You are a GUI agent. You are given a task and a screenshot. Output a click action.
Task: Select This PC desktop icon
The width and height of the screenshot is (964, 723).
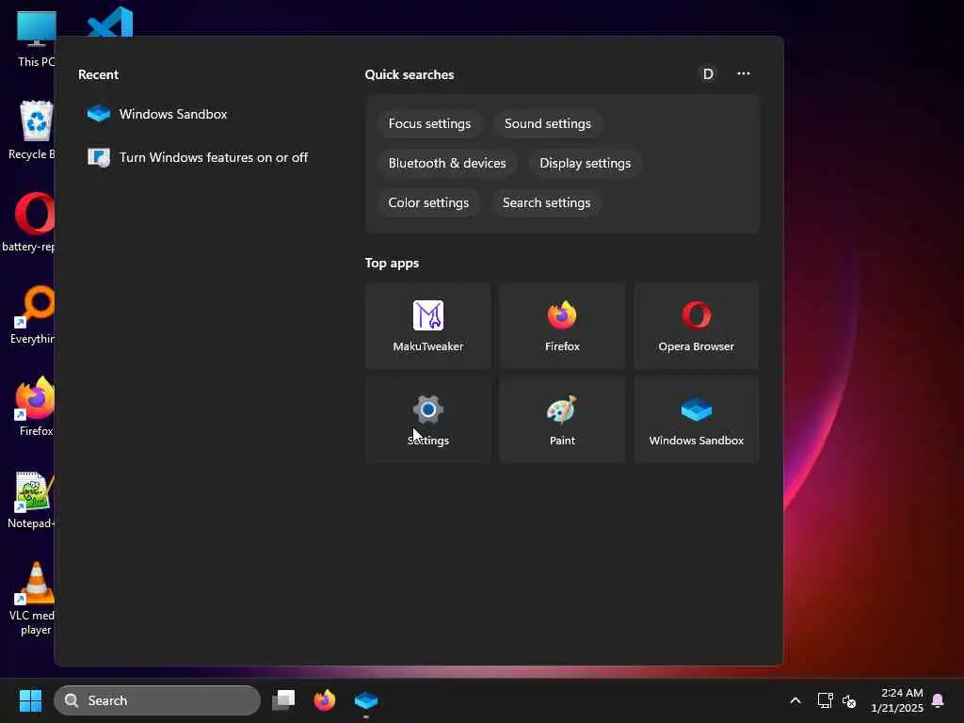click(37, 38)
